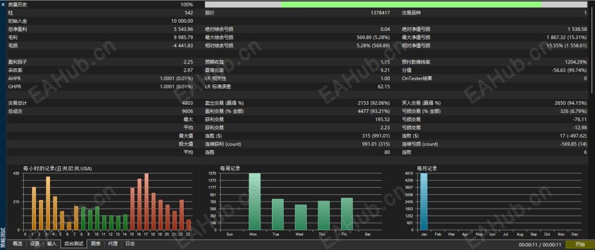Click the 绝对净值亏损 value 1 538.58

pyautogui.click(x=578, y=29)
